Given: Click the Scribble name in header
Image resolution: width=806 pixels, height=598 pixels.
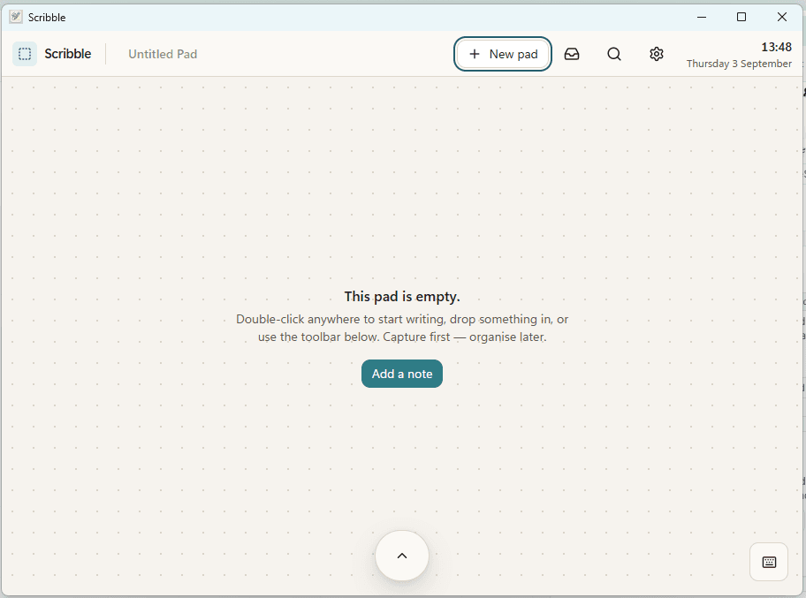Looking at the screenshot, I should 68,54.
